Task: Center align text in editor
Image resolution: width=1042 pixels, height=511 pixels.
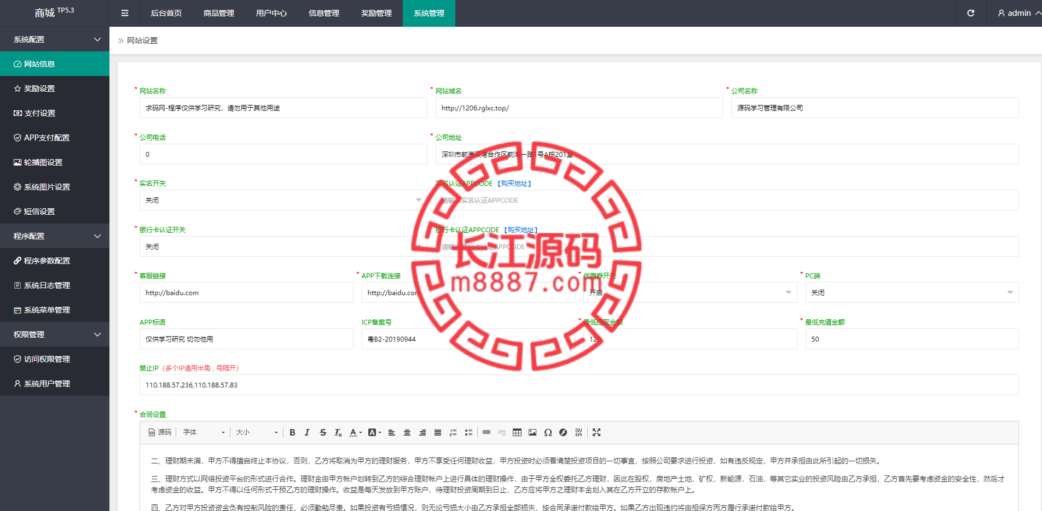Action: pyautogui.click(x=407, y=432)
